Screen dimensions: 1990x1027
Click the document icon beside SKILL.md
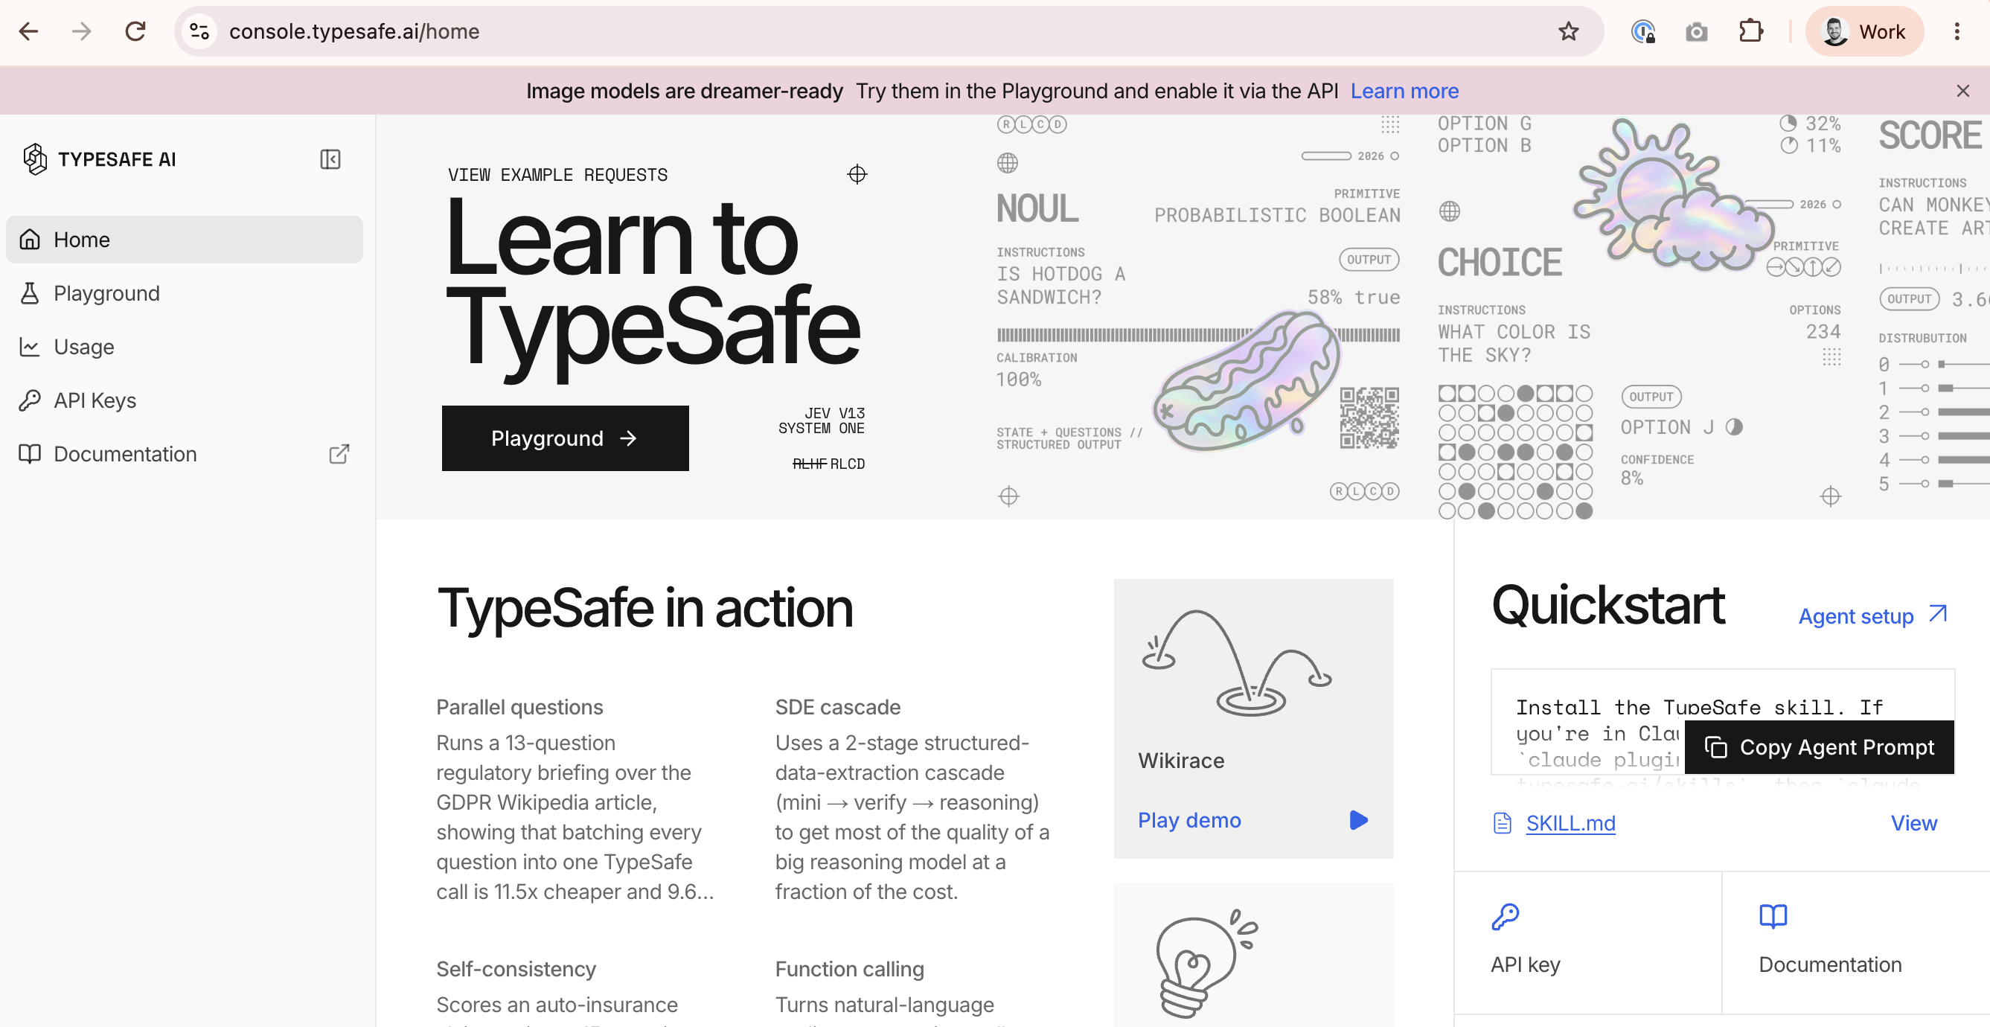tap(1502, 823)
